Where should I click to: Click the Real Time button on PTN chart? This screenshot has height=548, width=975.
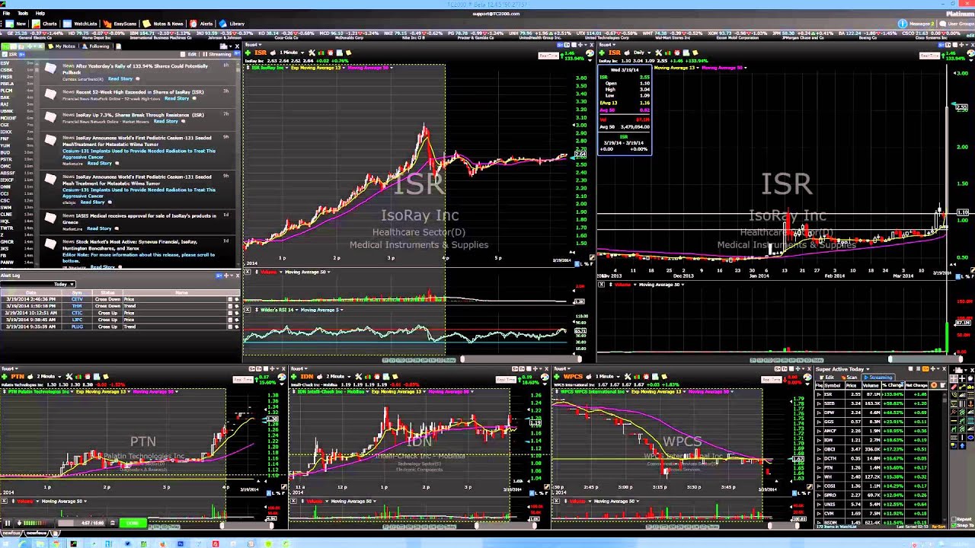tap(243, 378)
